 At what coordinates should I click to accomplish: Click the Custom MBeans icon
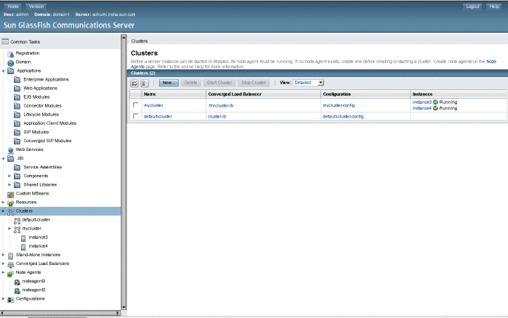coord(11,194)
